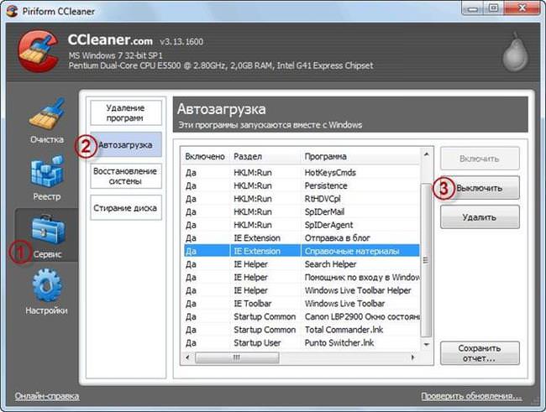This screenshot has height=412, width=546.
Task: Open the Настройки gear section icon
Action: tap(47, 285)
